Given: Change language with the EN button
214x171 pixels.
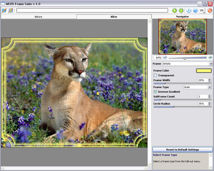Looking at the screenshot, I should (x=202, y=10).
